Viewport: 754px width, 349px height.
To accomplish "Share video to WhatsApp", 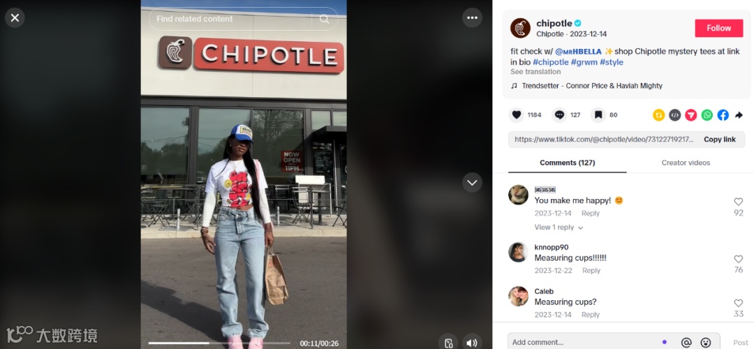I will click(707, 115).
